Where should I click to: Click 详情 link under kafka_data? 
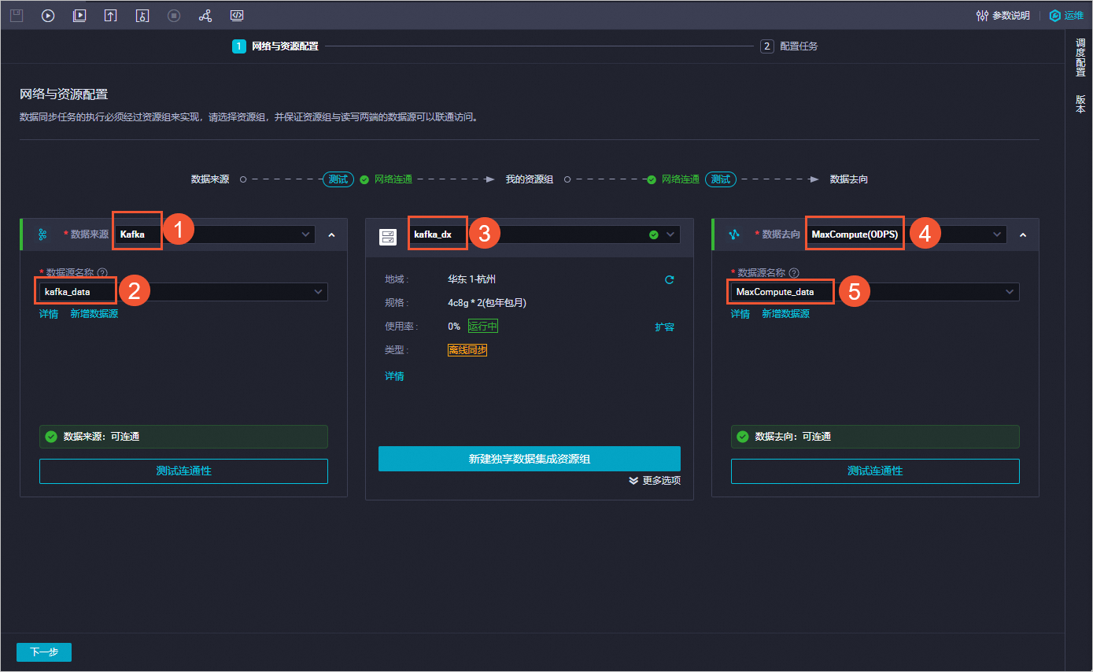tap(49, 314)
